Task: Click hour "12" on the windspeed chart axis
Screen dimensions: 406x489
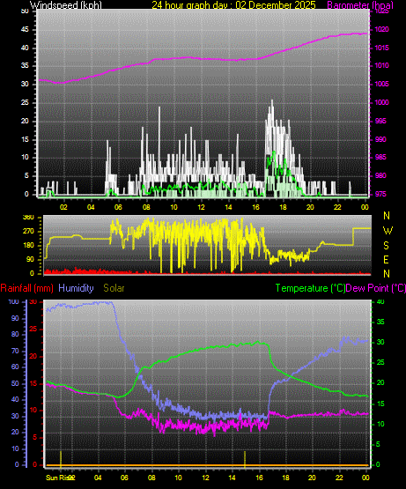Action: [x=201, y=207]
